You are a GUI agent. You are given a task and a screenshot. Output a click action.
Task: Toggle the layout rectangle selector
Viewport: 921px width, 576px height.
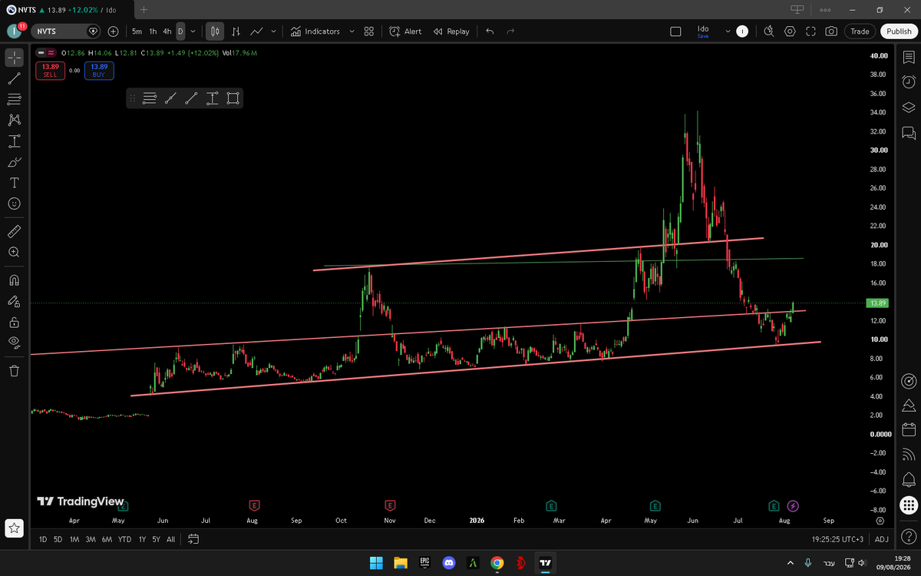pyautogui.click(x=675, y=31)
